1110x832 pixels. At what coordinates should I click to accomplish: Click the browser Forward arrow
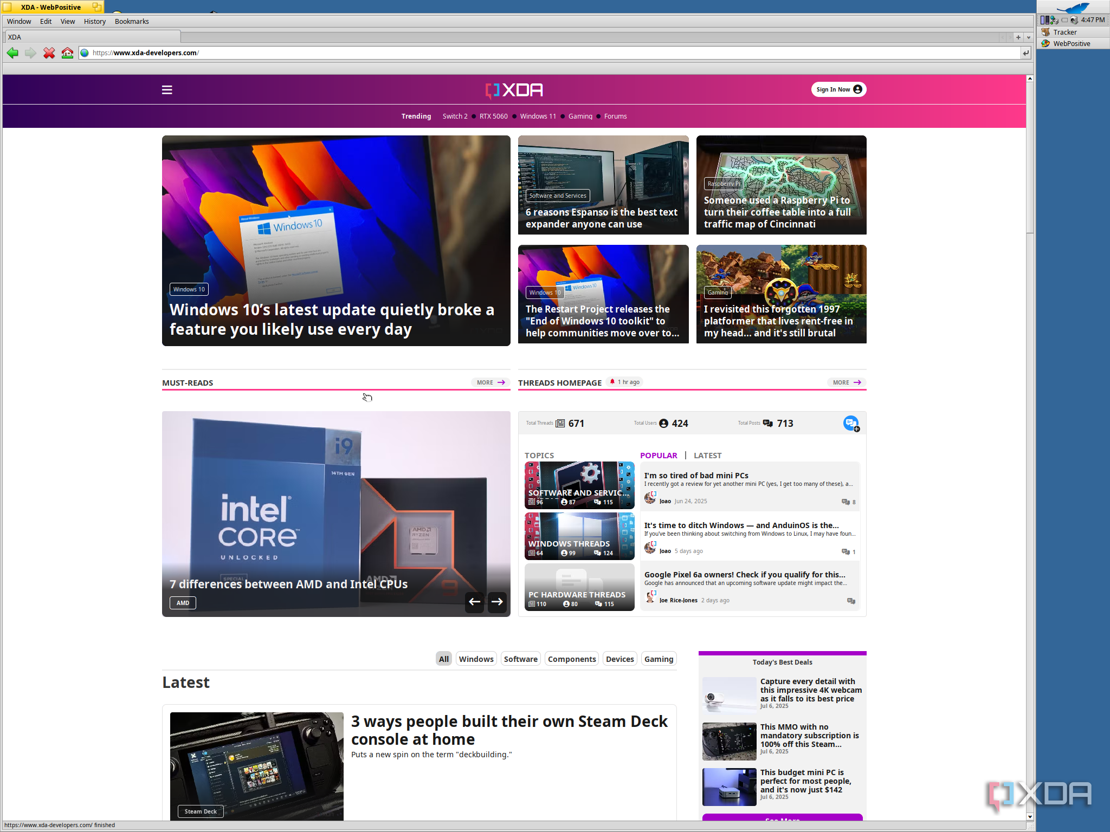[30, 53]
